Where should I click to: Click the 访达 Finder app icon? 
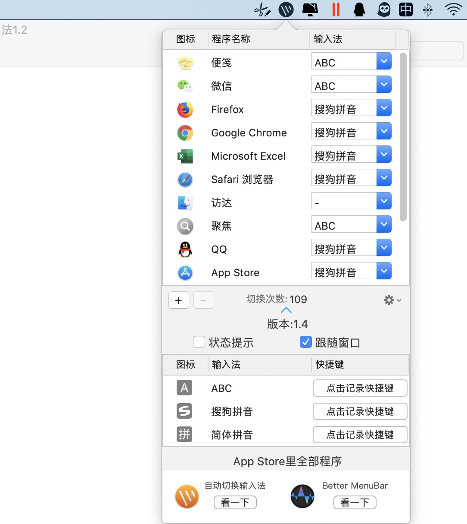tap(185, 202)
